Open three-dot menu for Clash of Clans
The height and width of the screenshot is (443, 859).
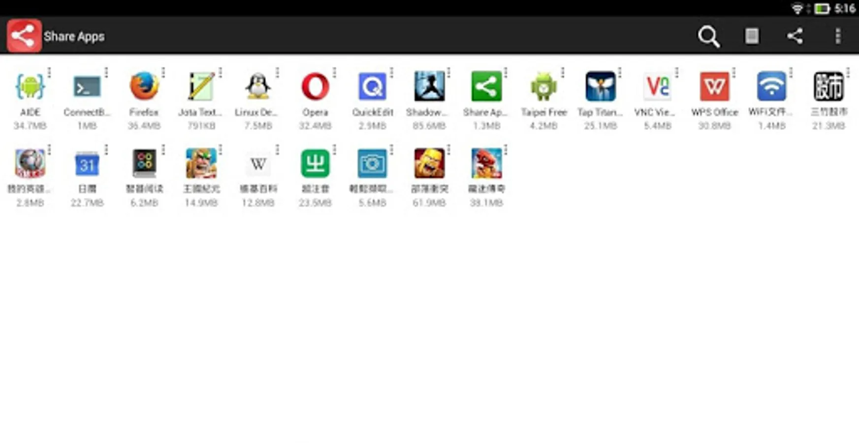448,150
